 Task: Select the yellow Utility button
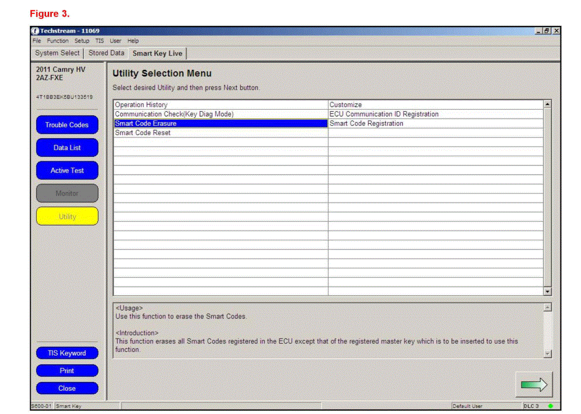click(x=67, y=216)
